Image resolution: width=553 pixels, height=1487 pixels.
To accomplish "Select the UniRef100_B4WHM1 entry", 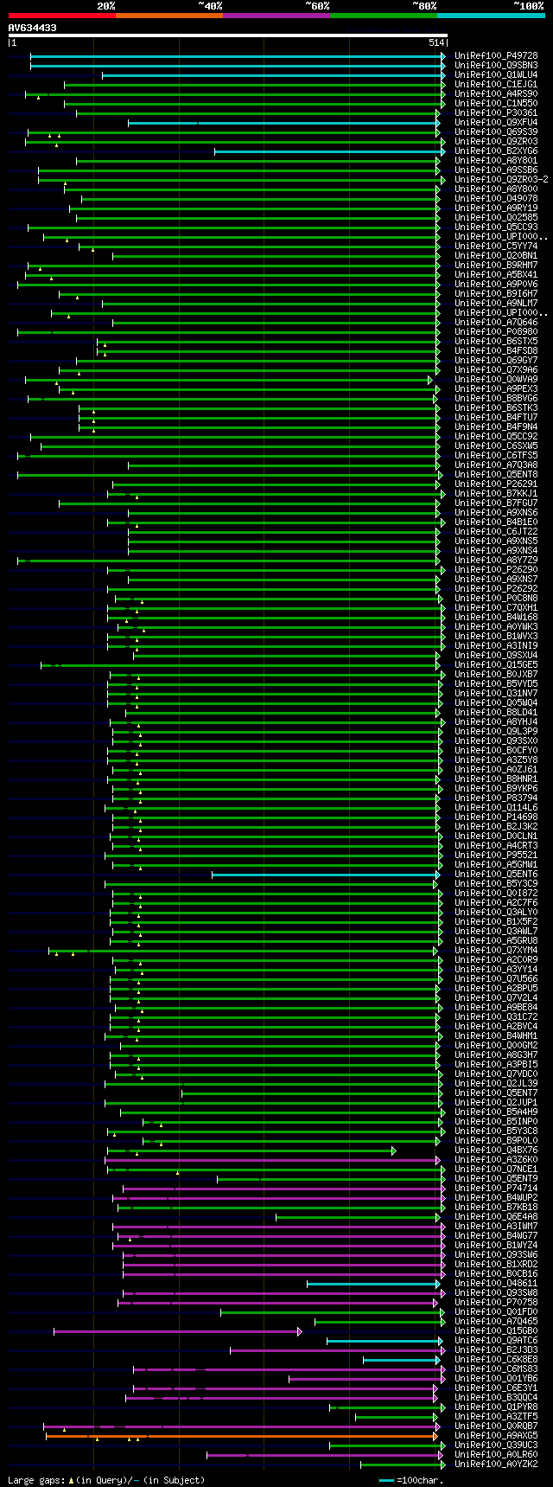I will point(496,1035).
